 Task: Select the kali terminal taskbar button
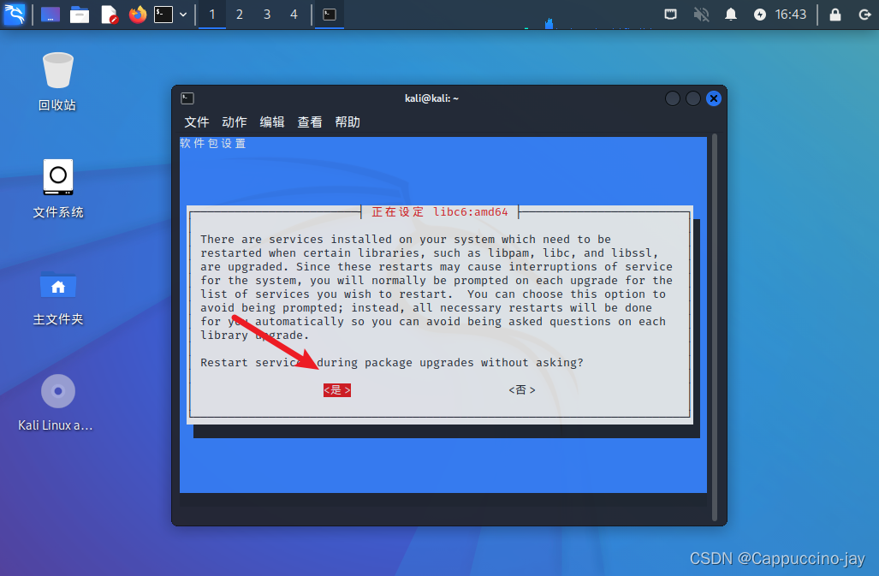(x=330, y=15)
